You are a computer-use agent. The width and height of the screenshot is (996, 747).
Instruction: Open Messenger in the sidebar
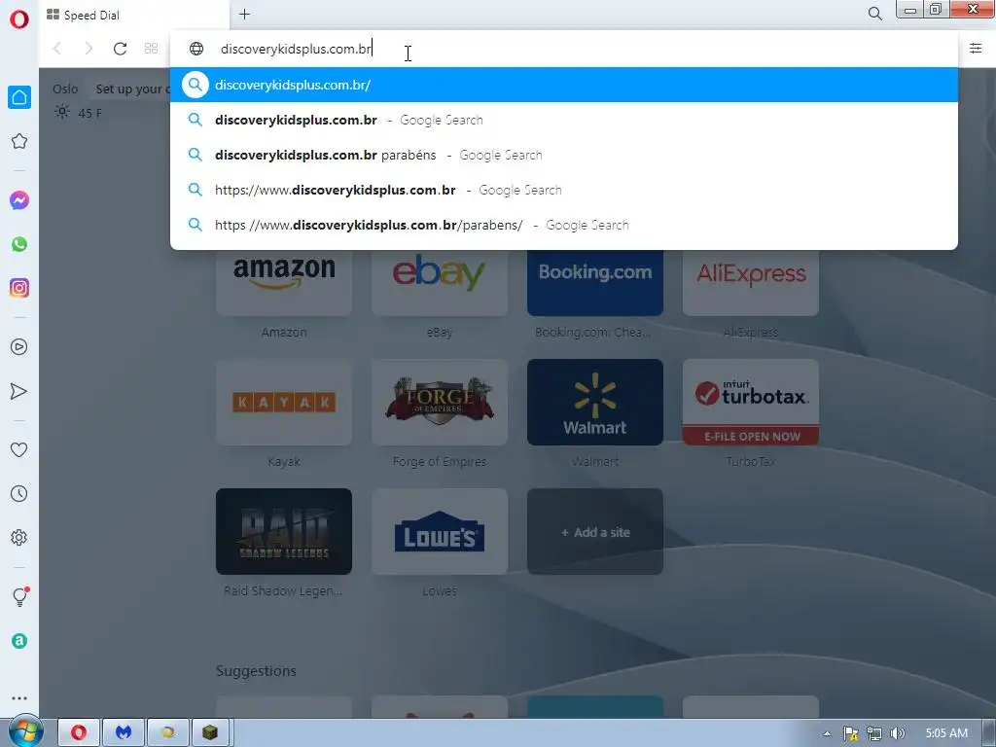coord(19,200)
